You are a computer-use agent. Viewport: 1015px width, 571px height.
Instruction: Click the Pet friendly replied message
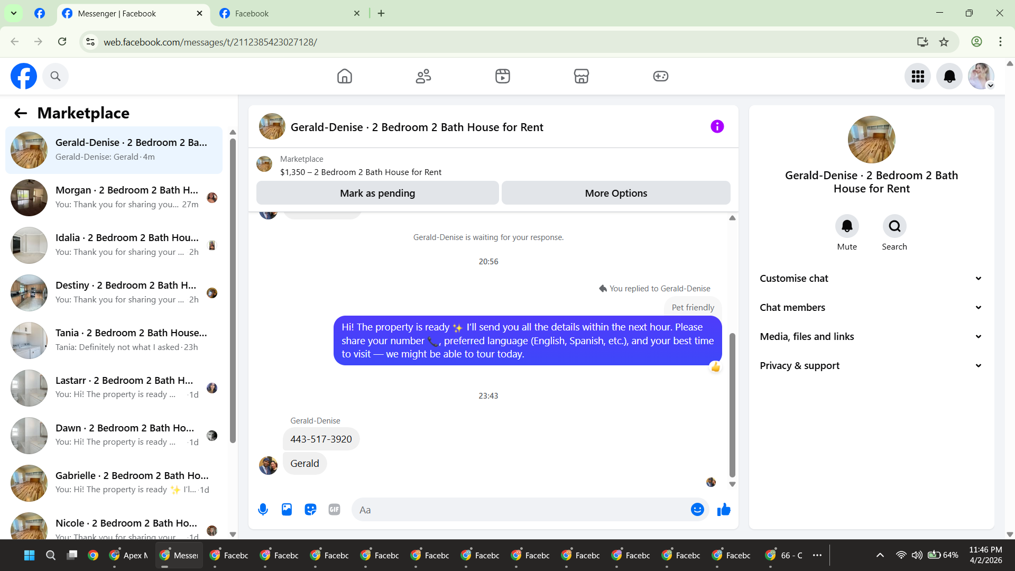pos(693,307)
